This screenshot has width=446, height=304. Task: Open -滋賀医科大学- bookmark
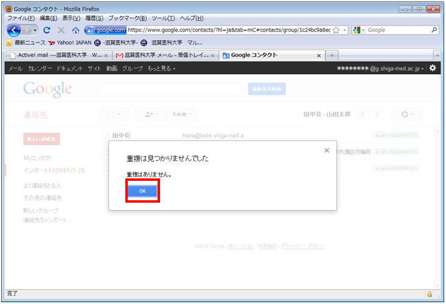click(116, 42)
